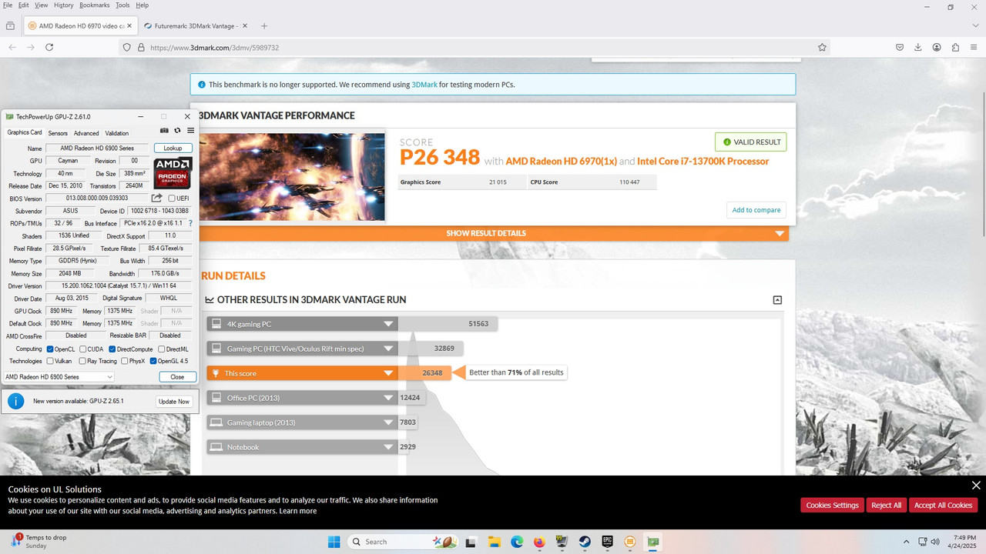Toggle the Vulkan checkbox
The image size is (986, 554).
tap(50, 361)
